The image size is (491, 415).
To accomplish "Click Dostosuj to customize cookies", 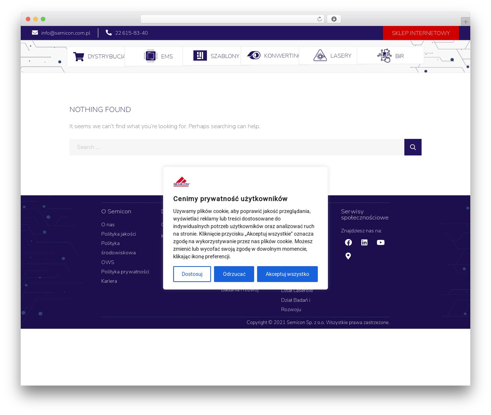I will pos(192,274).
